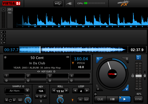This screenshot has width=148, height=104.
Task: Click the orange lamp icon beside PITCH
Action: click(73, 63)
